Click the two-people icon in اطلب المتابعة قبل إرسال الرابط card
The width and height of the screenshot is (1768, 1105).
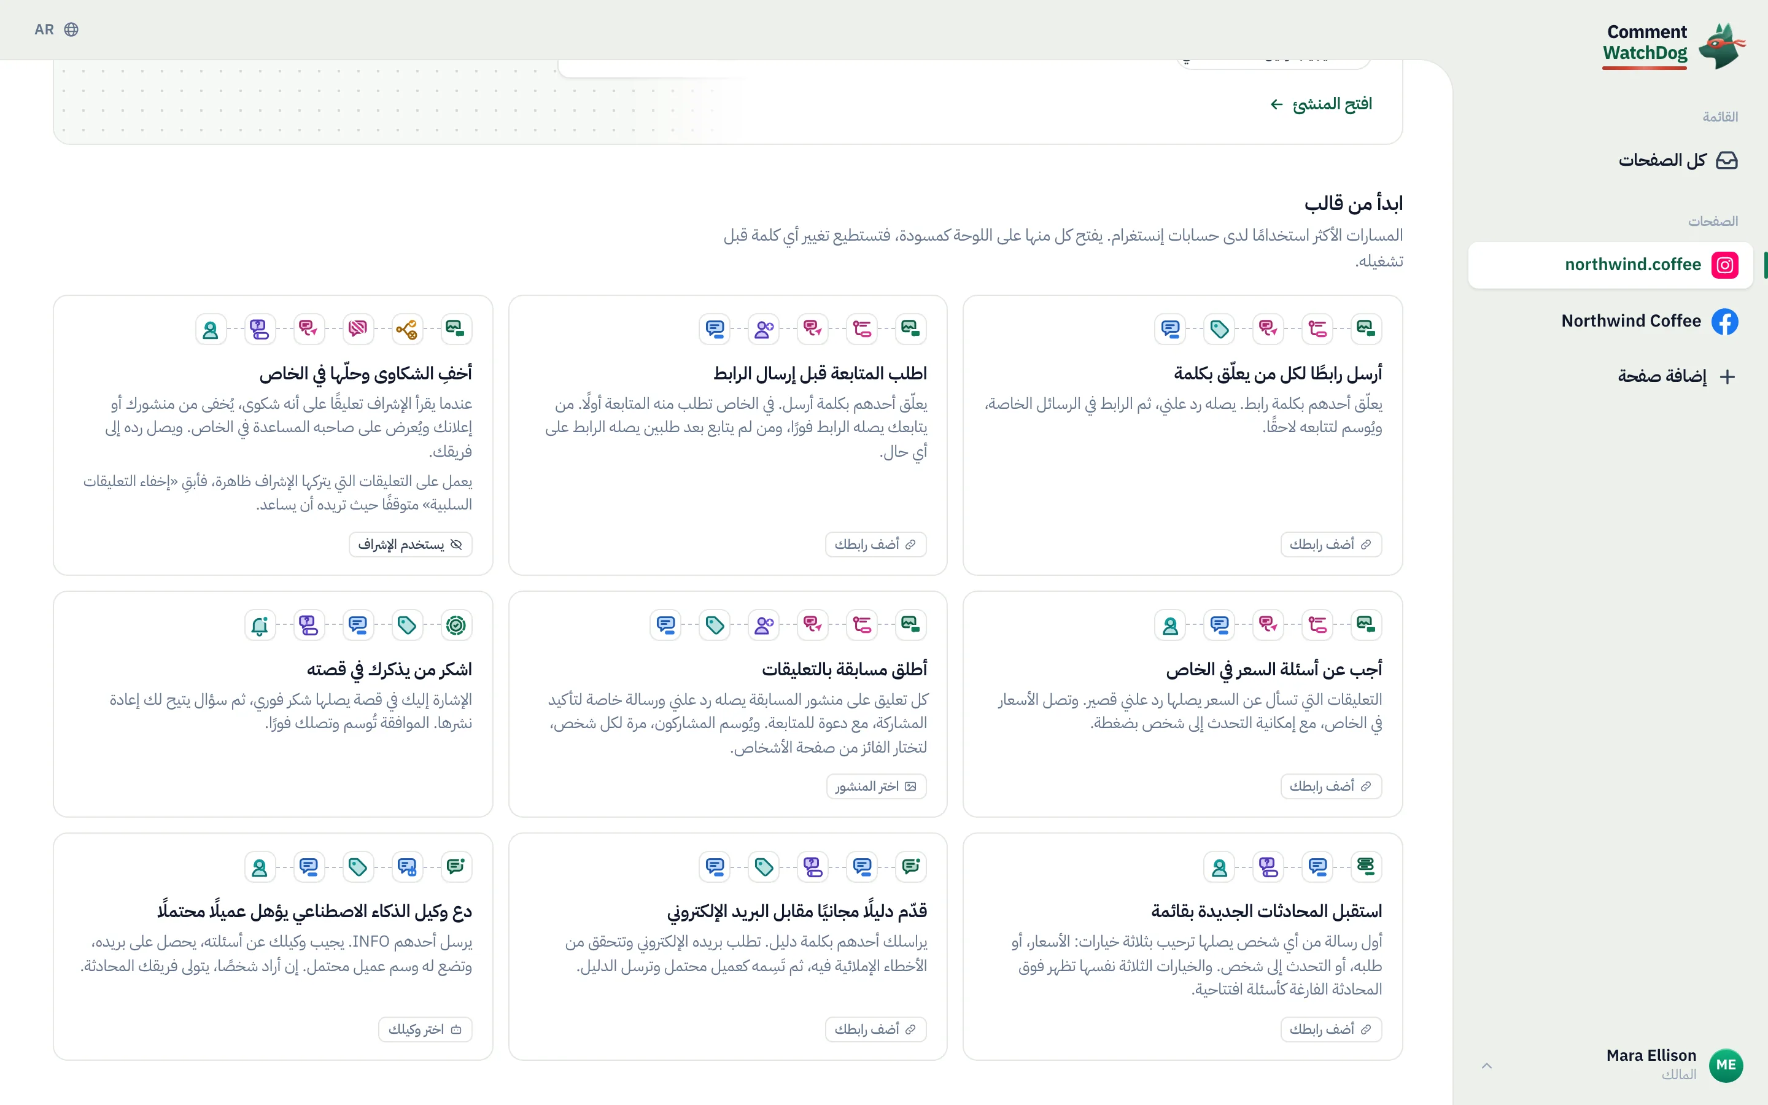pos(764,329)
